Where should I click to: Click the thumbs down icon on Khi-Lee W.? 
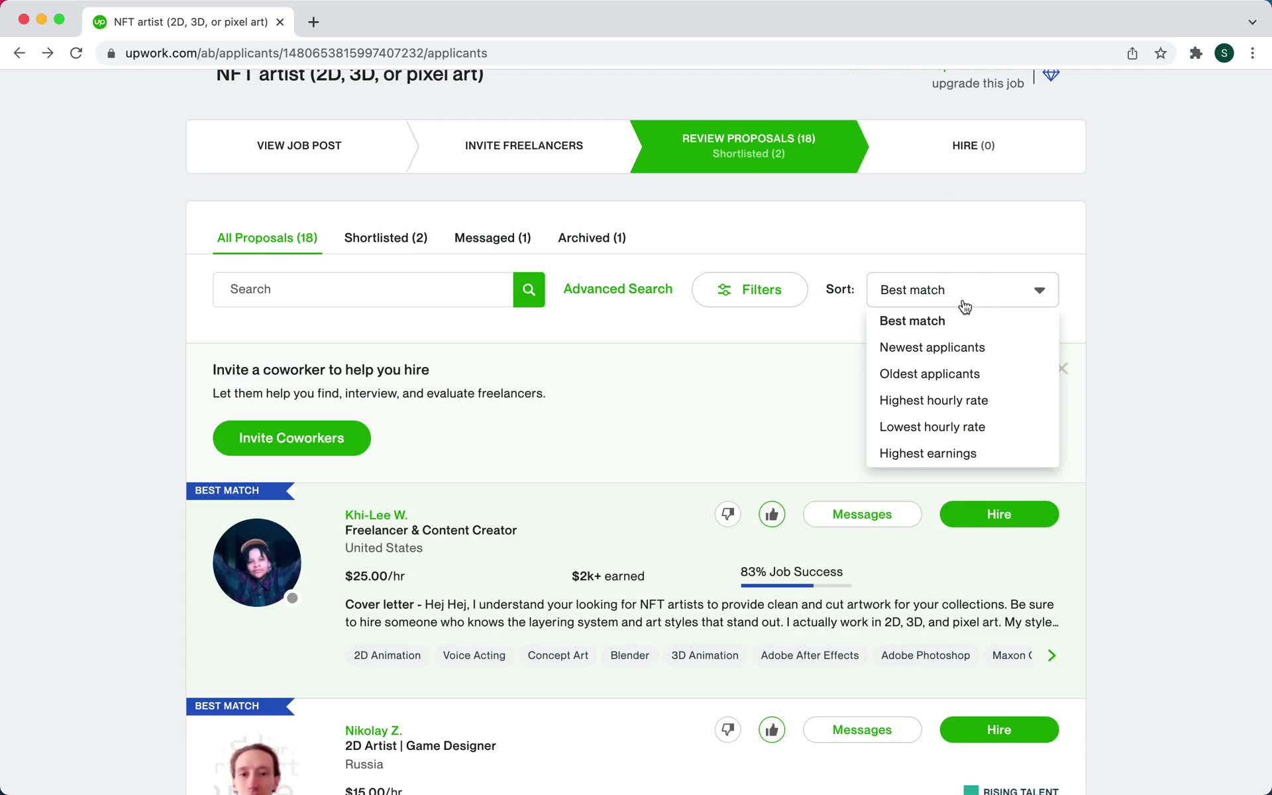tap(727, 514)
